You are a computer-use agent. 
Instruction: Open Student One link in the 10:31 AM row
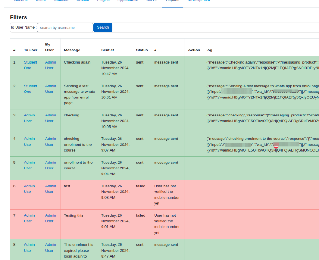[x=31, y=89]
